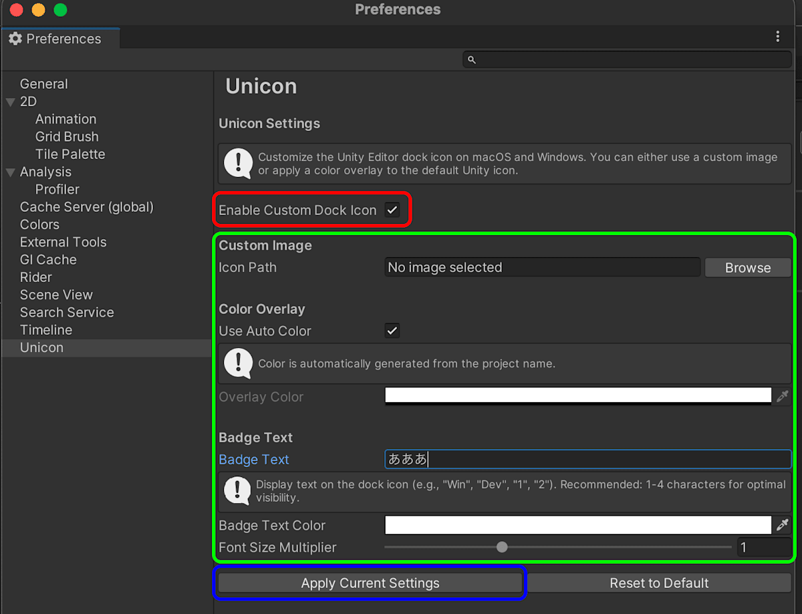Open the Animation preferences section

pos(65,119)
